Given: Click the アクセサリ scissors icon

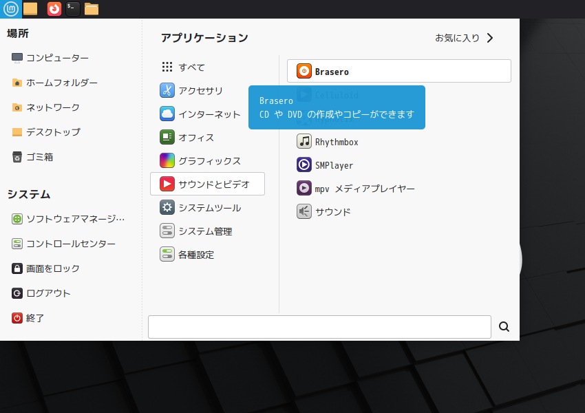Looking at the screenshot, I should 167,90.
